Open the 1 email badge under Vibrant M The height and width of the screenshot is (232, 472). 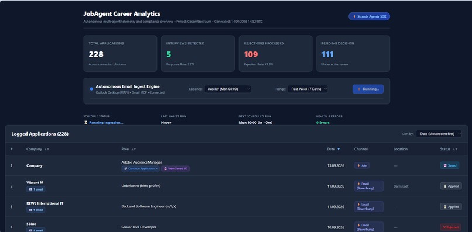pyautogui.click(x=36, y=189)
